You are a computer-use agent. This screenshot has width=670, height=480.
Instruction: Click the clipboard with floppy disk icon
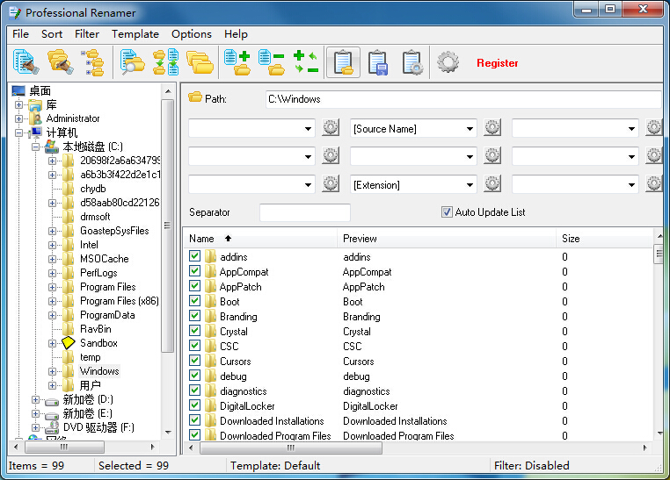click(378, 62)
